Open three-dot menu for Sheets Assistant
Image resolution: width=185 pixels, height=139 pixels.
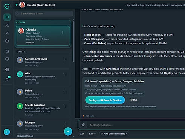pos(66,106)
